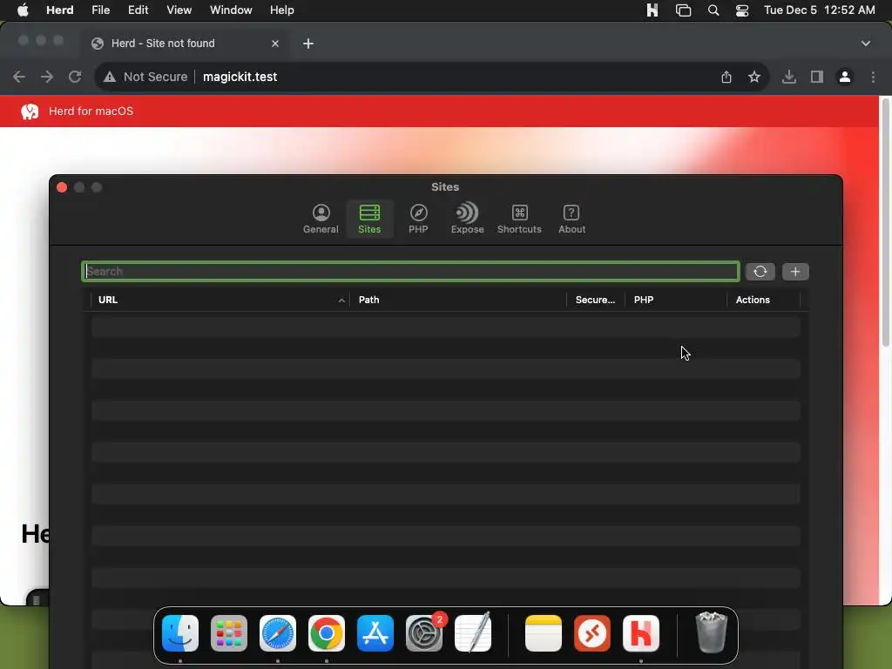This screenshot has height=669, width=892.
Task: Open Google Chrome from the Dock
Action: click(327, 633)
